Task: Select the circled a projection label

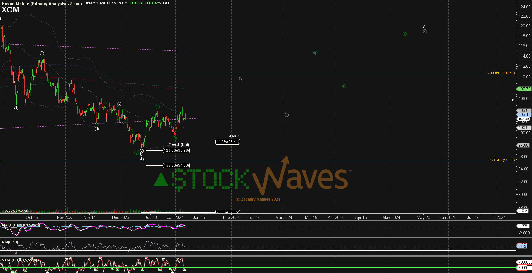Action: 240,79
